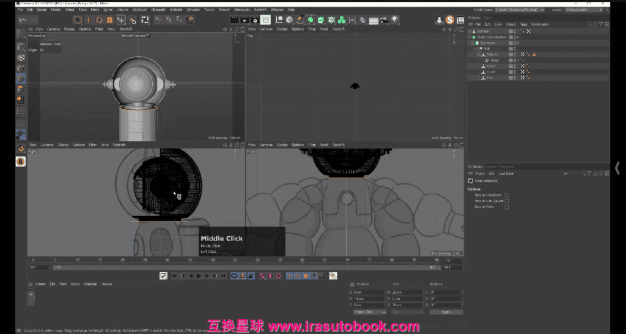Open the Window menu
This screenshot has width=626, height=334.
click(277, 10)
